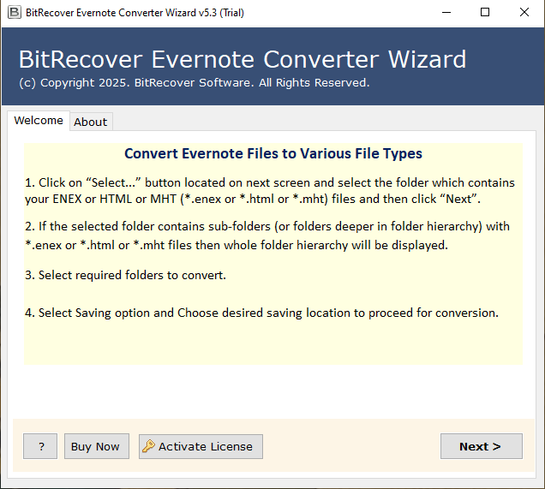Minimize the Converter Wizard window

(x=446, y=13)
